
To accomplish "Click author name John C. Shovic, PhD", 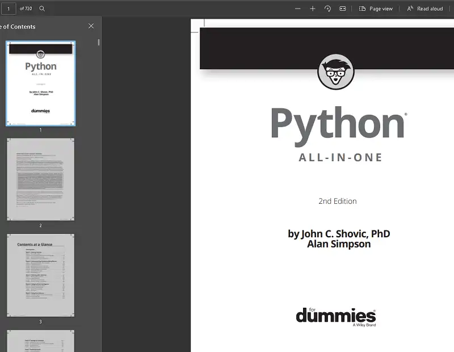I will click(339, 233).
